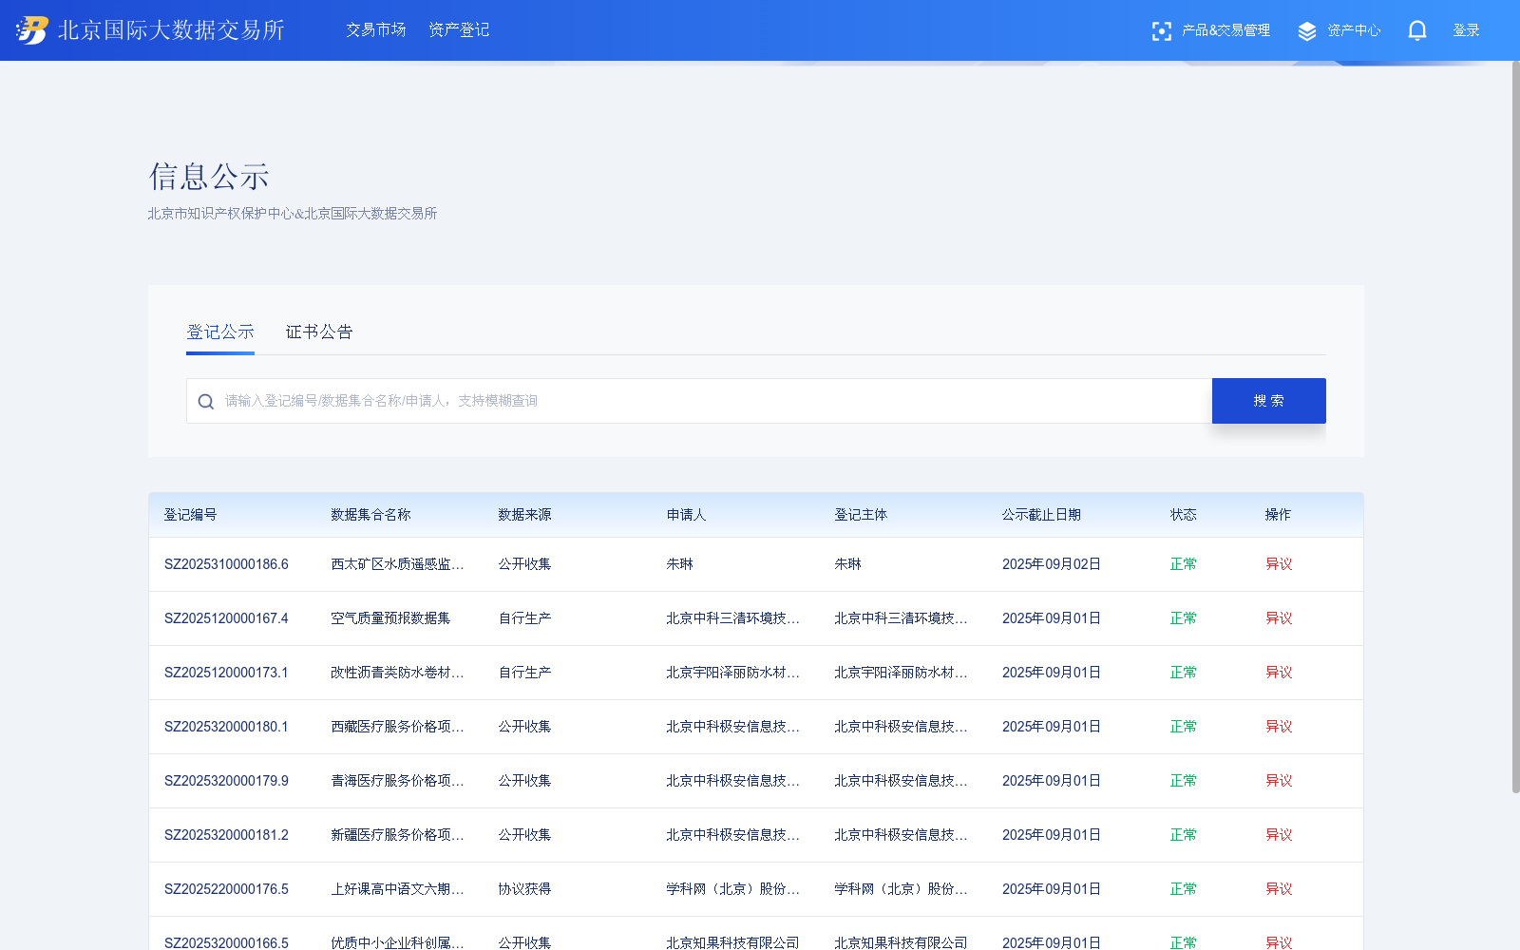
Task: Click the 数据集合名称 column header
Action: [x=370, y=515]
